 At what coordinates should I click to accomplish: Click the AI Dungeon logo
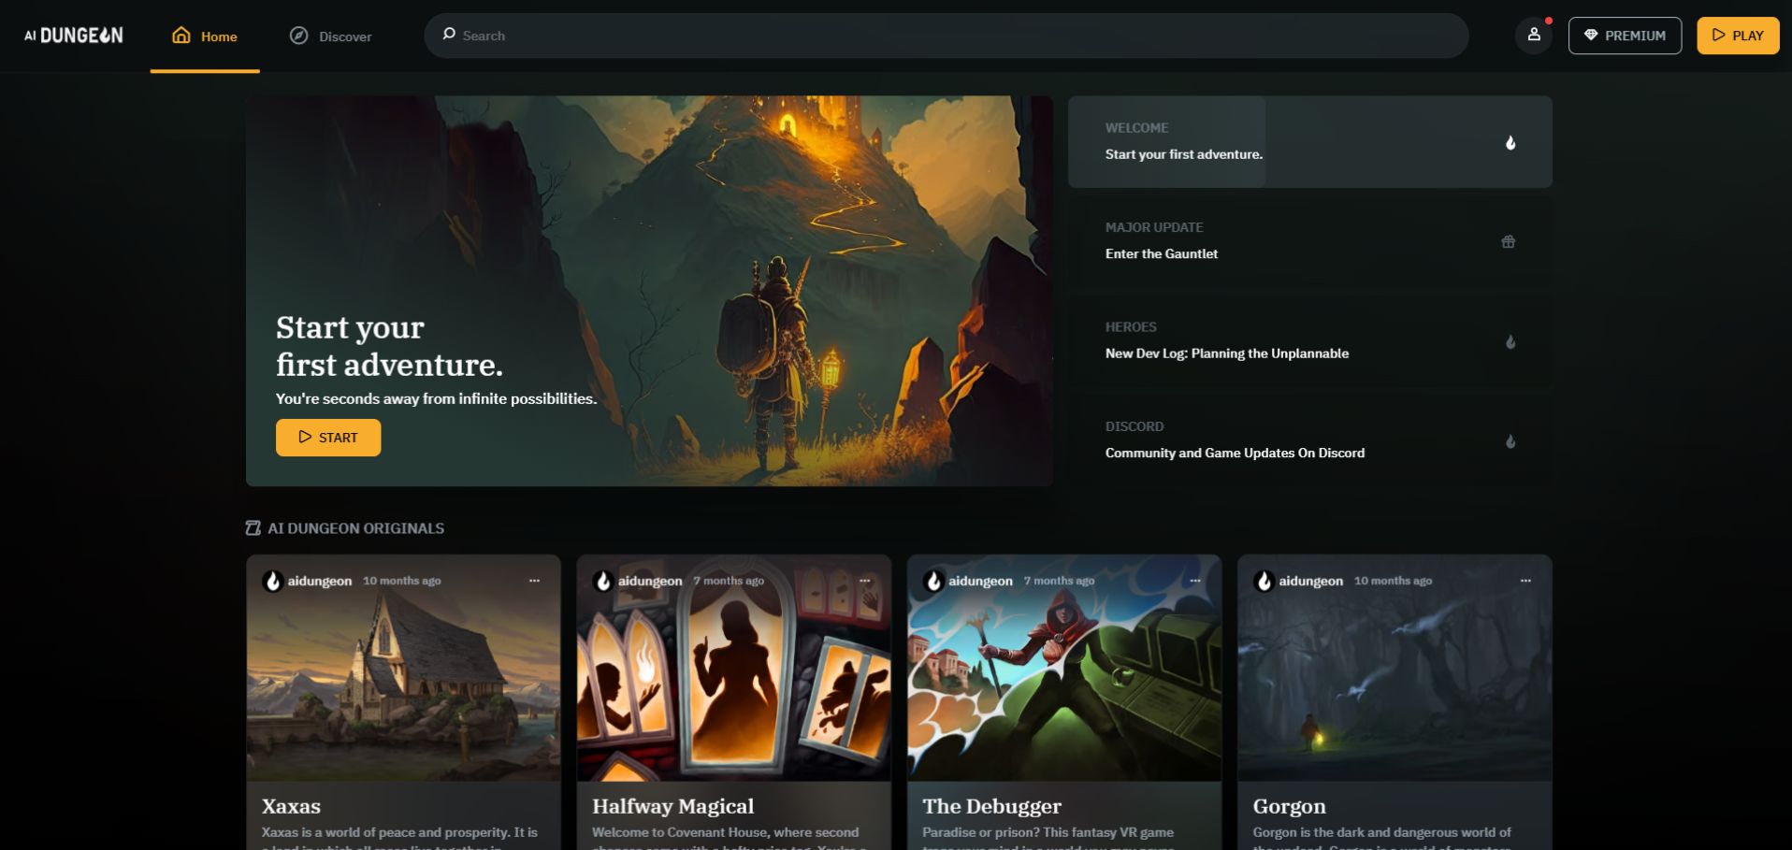(74, 36)
